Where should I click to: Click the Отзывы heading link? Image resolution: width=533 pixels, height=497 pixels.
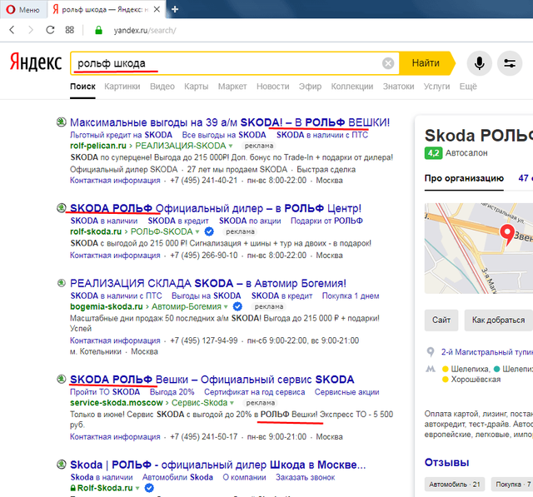click(x=446, y=462)
